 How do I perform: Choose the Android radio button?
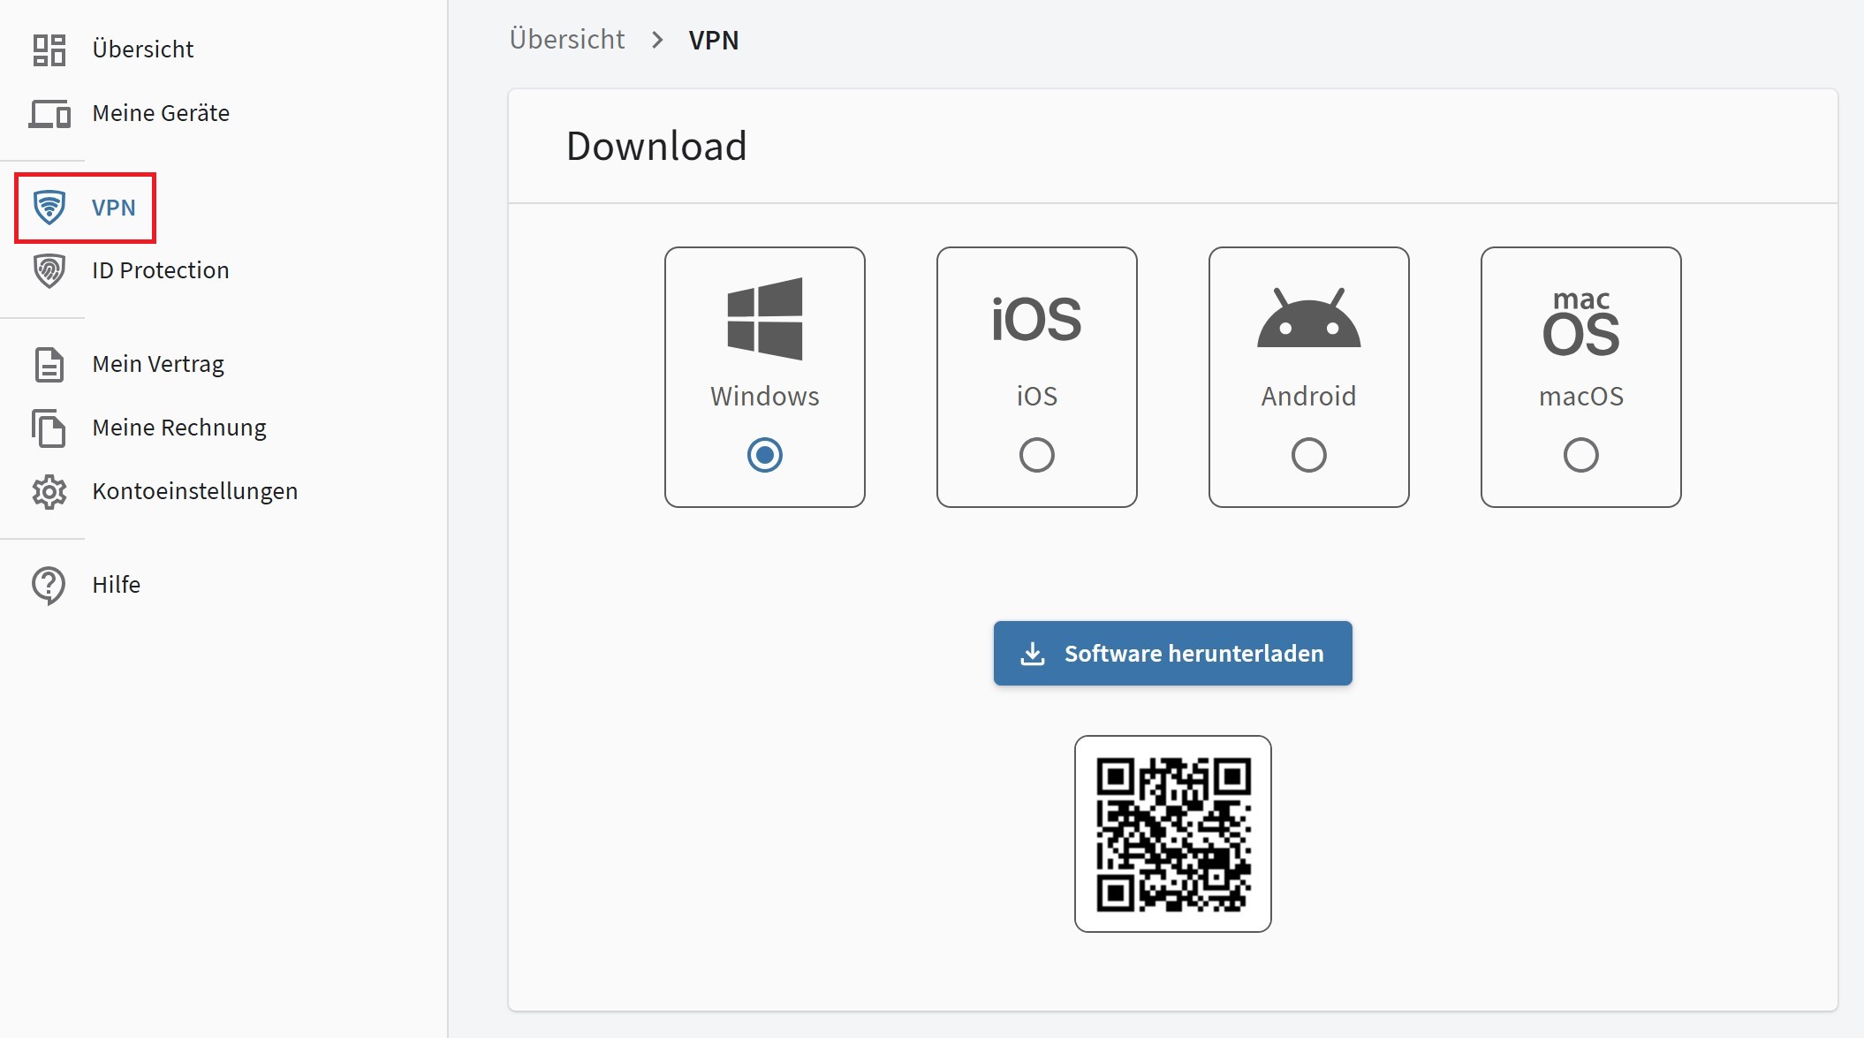pyautogui.click(x=1308, y=455)
